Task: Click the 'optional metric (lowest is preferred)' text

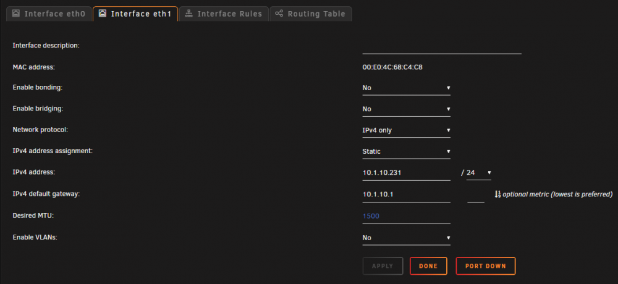Action: click(x=557, y=194)
